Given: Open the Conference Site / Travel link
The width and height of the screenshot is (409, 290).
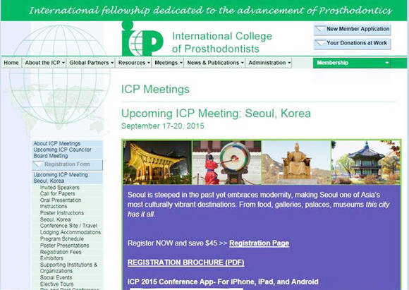Looking at the screenshot, I should click(x=68, y=226).
